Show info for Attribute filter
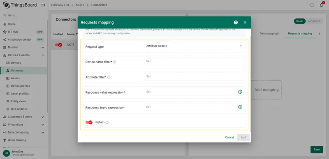 pyautogui.click(x=109, y=77)
